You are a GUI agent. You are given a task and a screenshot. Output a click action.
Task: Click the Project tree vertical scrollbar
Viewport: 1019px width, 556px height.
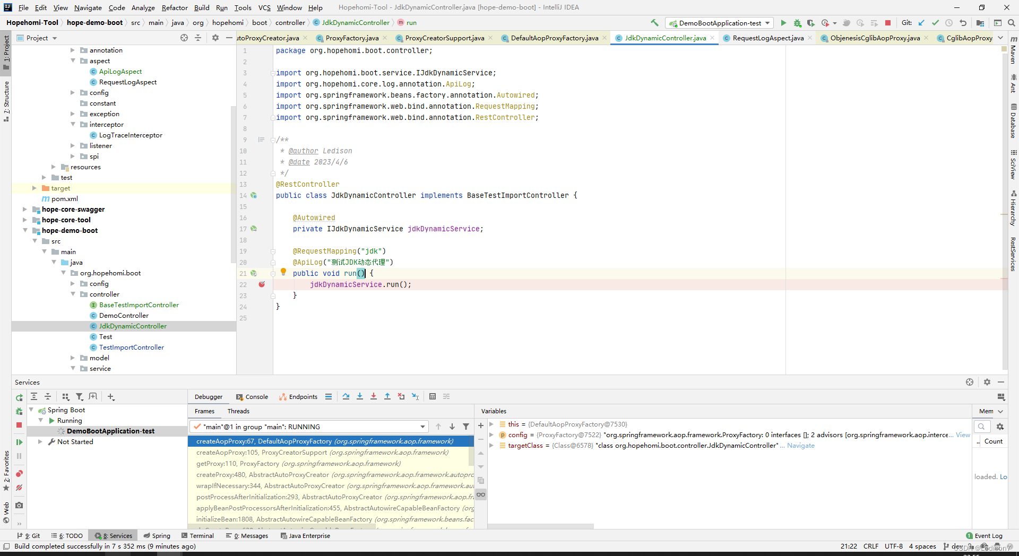(x=233, y=184)
